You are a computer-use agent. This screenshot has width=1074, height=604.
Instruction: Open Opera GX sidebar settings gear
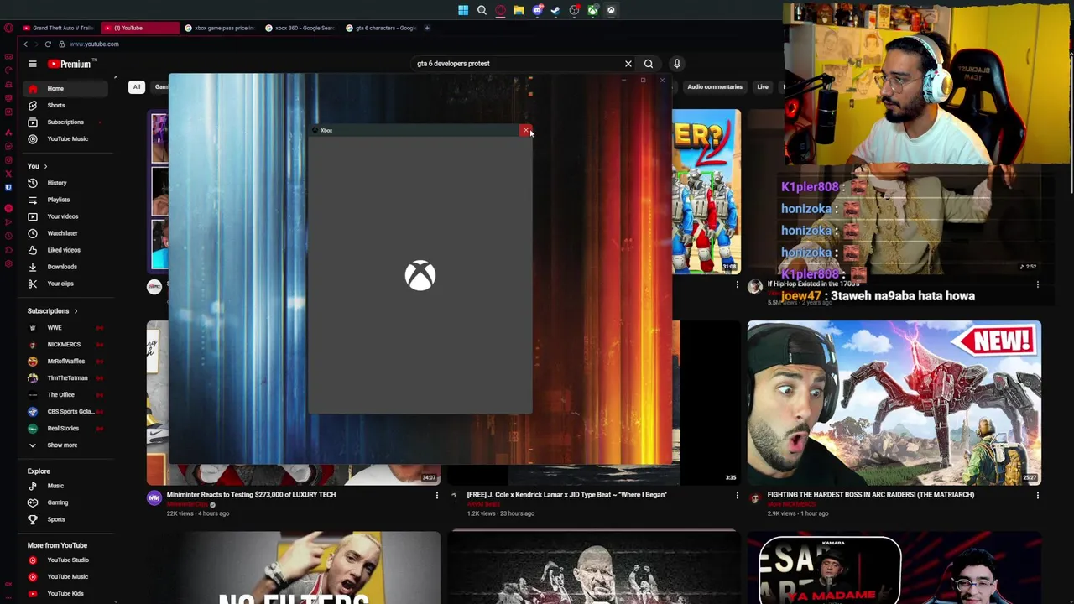pos(8,263)
